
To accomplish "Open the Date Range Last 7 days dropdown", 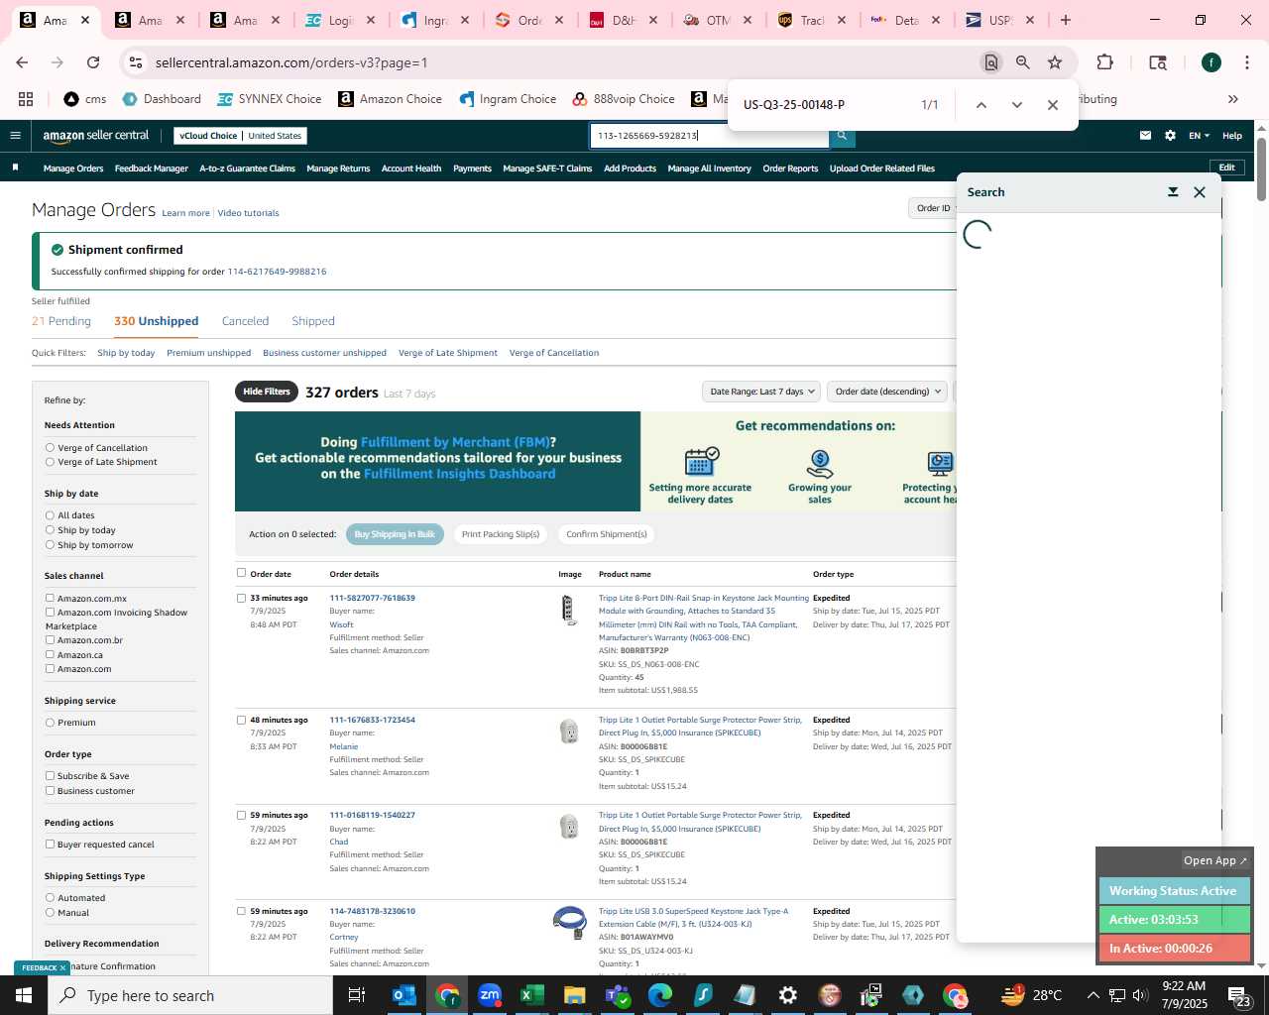I will (761, 392).
